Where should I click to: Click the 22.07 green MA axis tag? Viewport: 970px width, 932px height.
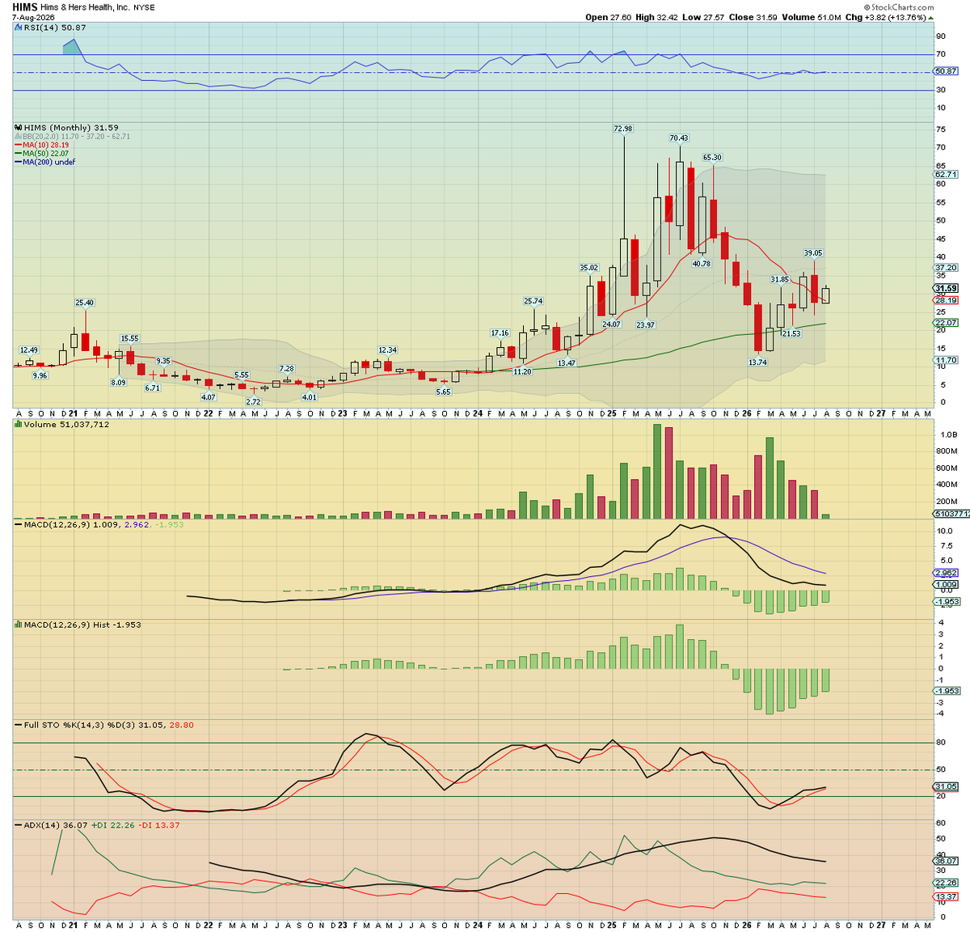coord(946,323)
